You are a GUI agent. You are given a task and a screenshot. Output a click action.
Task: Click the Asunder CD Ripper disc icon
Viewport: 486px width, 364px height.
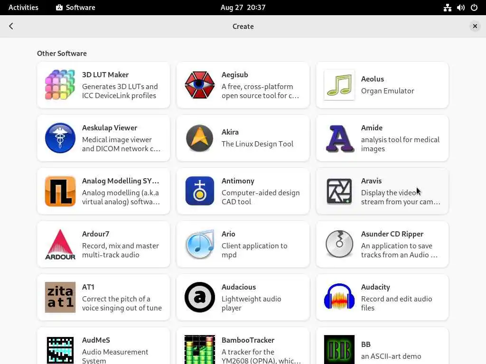(x=339, y=244)
